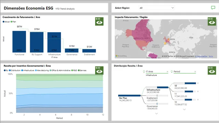Viewport: 219px width, 123px height.
Task: Open the comment speech bubble icon
Action: [x=213, y=8]
